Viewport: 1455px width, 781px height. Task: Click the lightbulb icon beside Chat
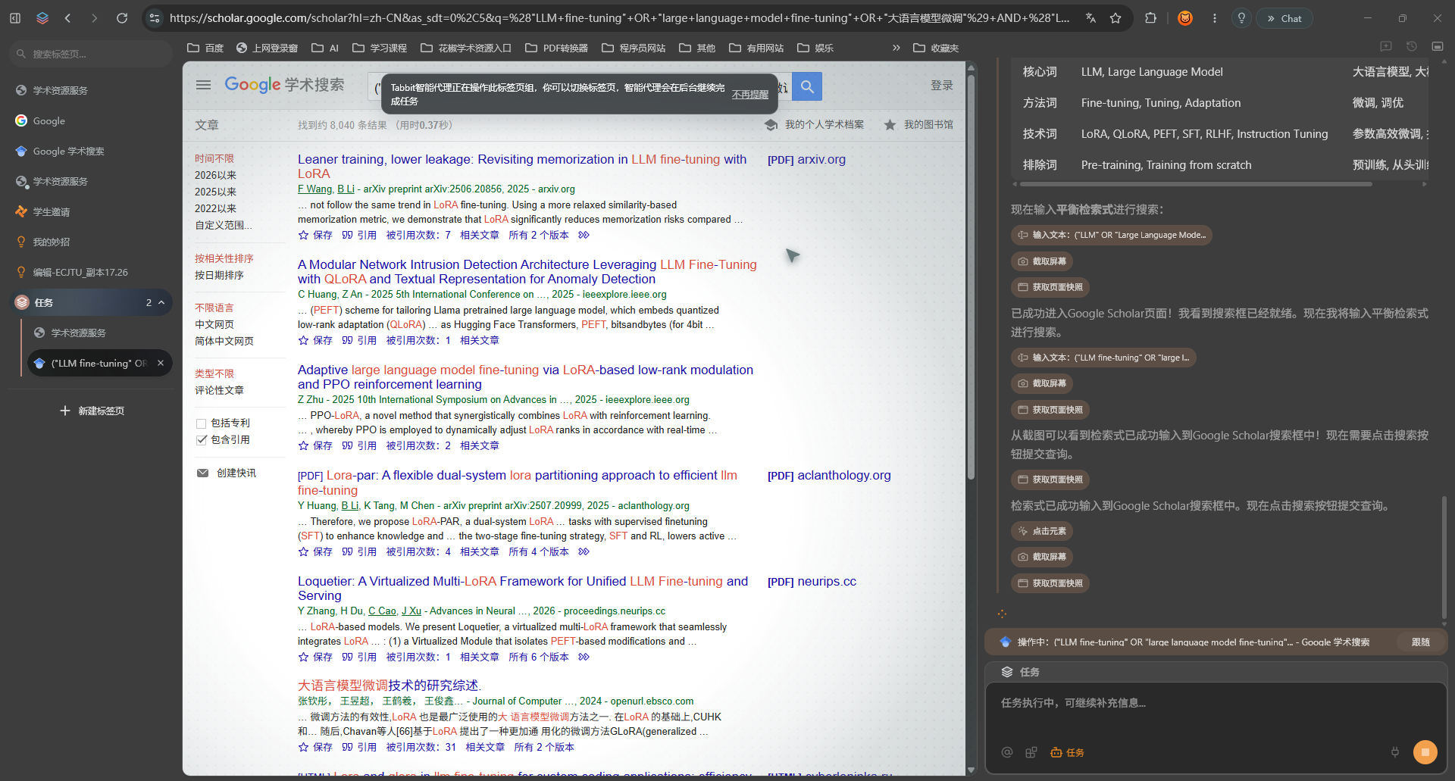[1241, 18]
